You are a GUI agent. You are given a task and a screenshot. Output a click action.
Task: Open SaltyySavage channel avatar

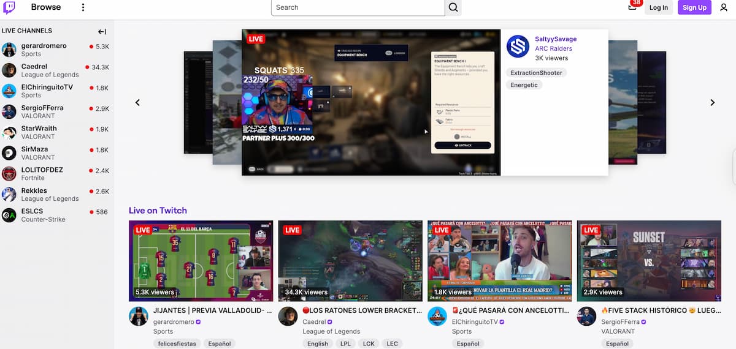click(518, 47)
